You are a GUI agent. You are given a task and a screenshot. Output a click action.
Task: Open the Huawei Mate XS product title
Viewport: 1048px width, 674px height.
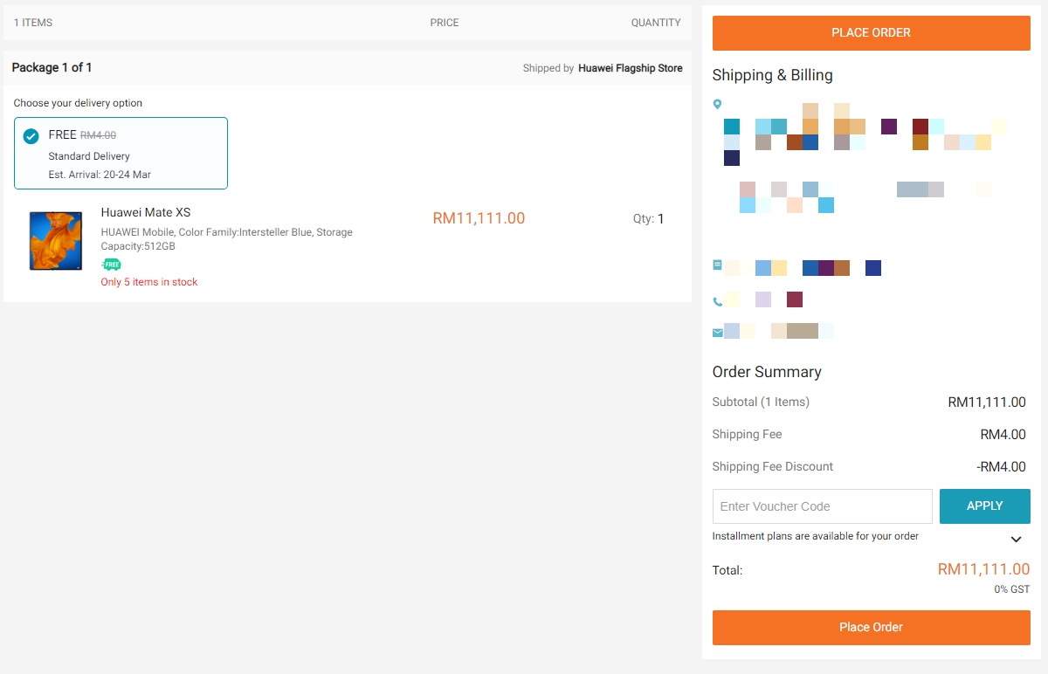pos(146,212)
